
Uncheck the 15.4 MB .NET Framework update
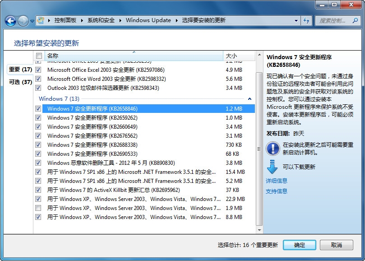(38, 172)
